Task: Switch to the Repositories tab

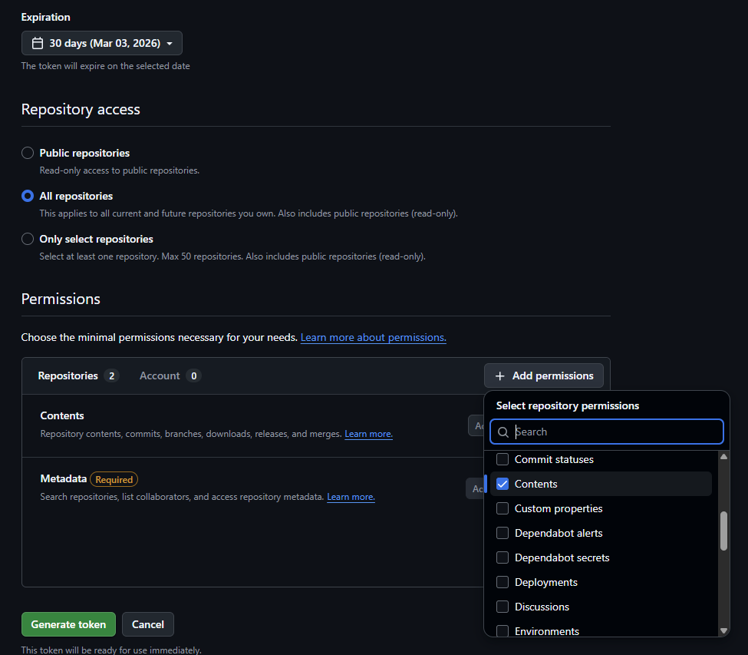Action: 78,375
